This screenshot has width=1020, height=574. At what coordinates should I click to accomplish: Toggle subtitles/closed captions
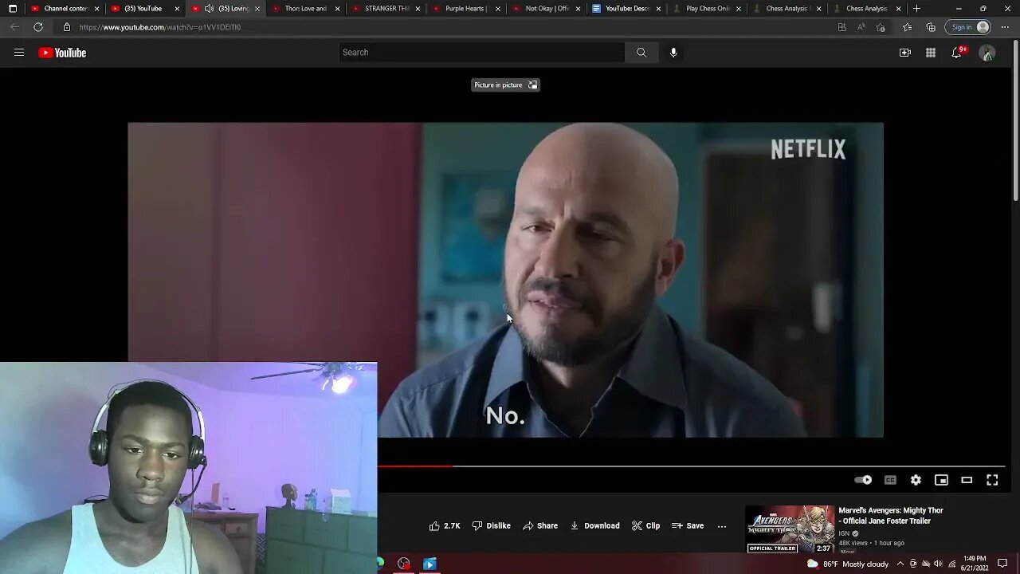click(890, 480)
